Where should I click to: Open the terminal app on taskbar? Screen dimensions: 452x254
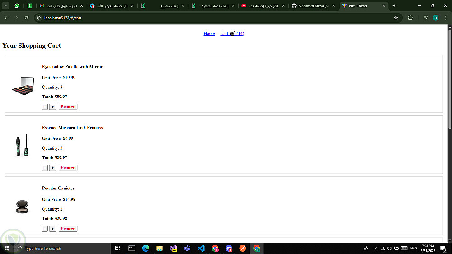[132, 248]
